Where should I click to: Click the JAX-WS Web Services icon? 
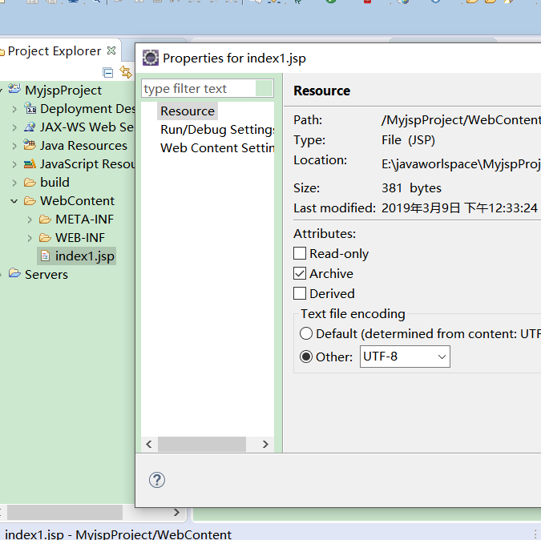click(x=30, y=127)
